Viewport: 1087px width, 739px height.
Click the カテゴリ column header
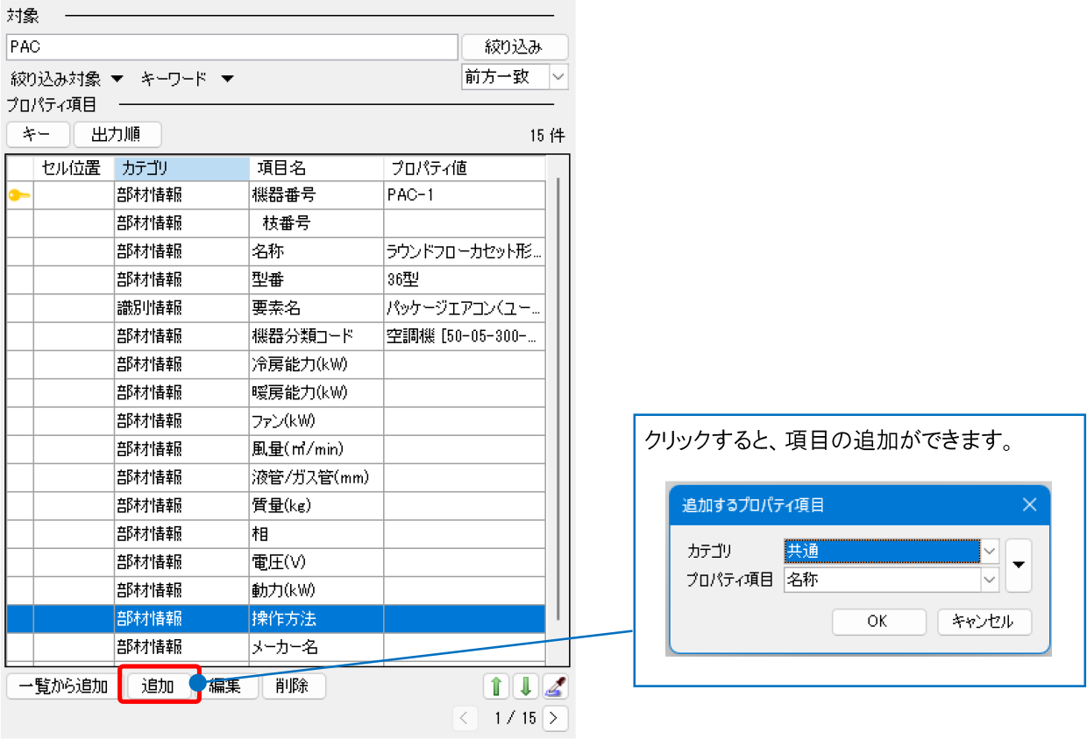pos(181,168)
